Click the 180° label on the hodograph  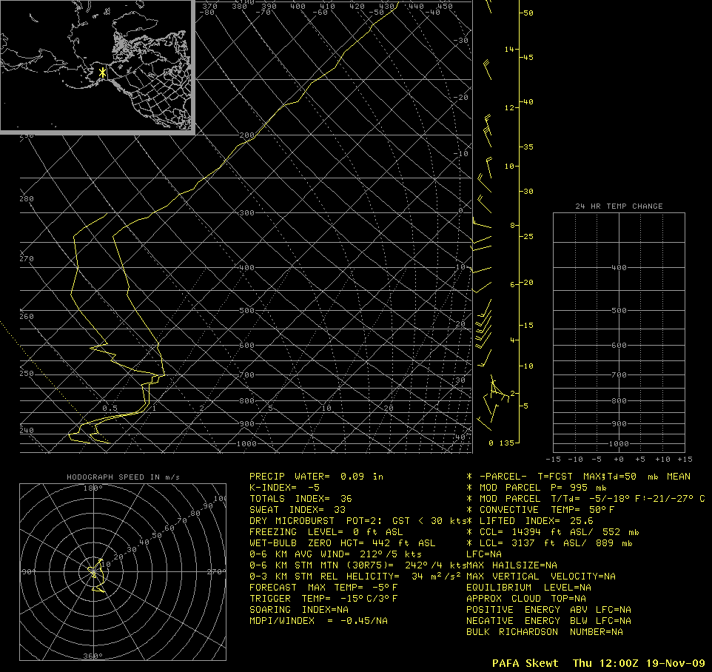pos(93,488)
